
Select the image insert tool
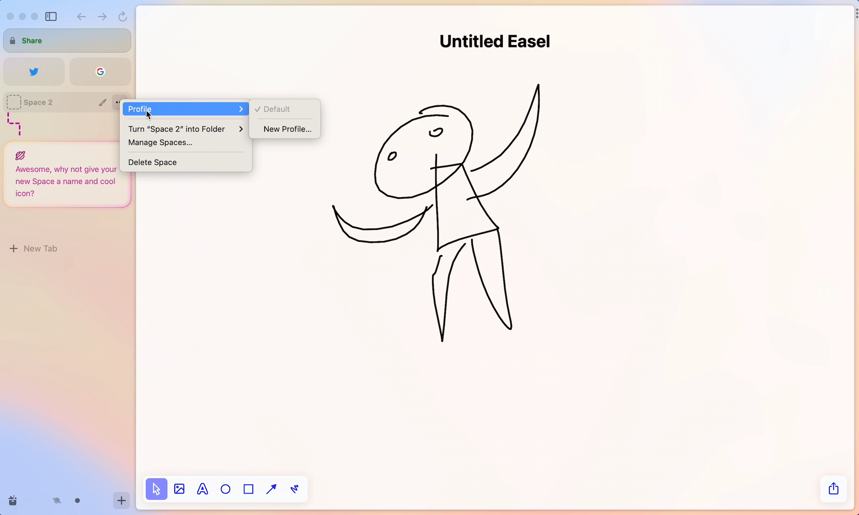pos(179,489)
